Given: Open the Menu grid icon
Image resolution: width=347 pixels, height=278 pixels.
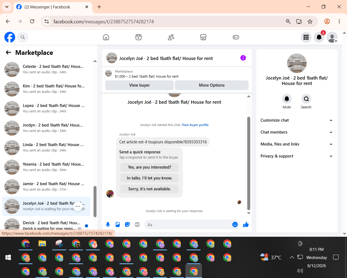Looking at the screenshot, I should (306, 37).
